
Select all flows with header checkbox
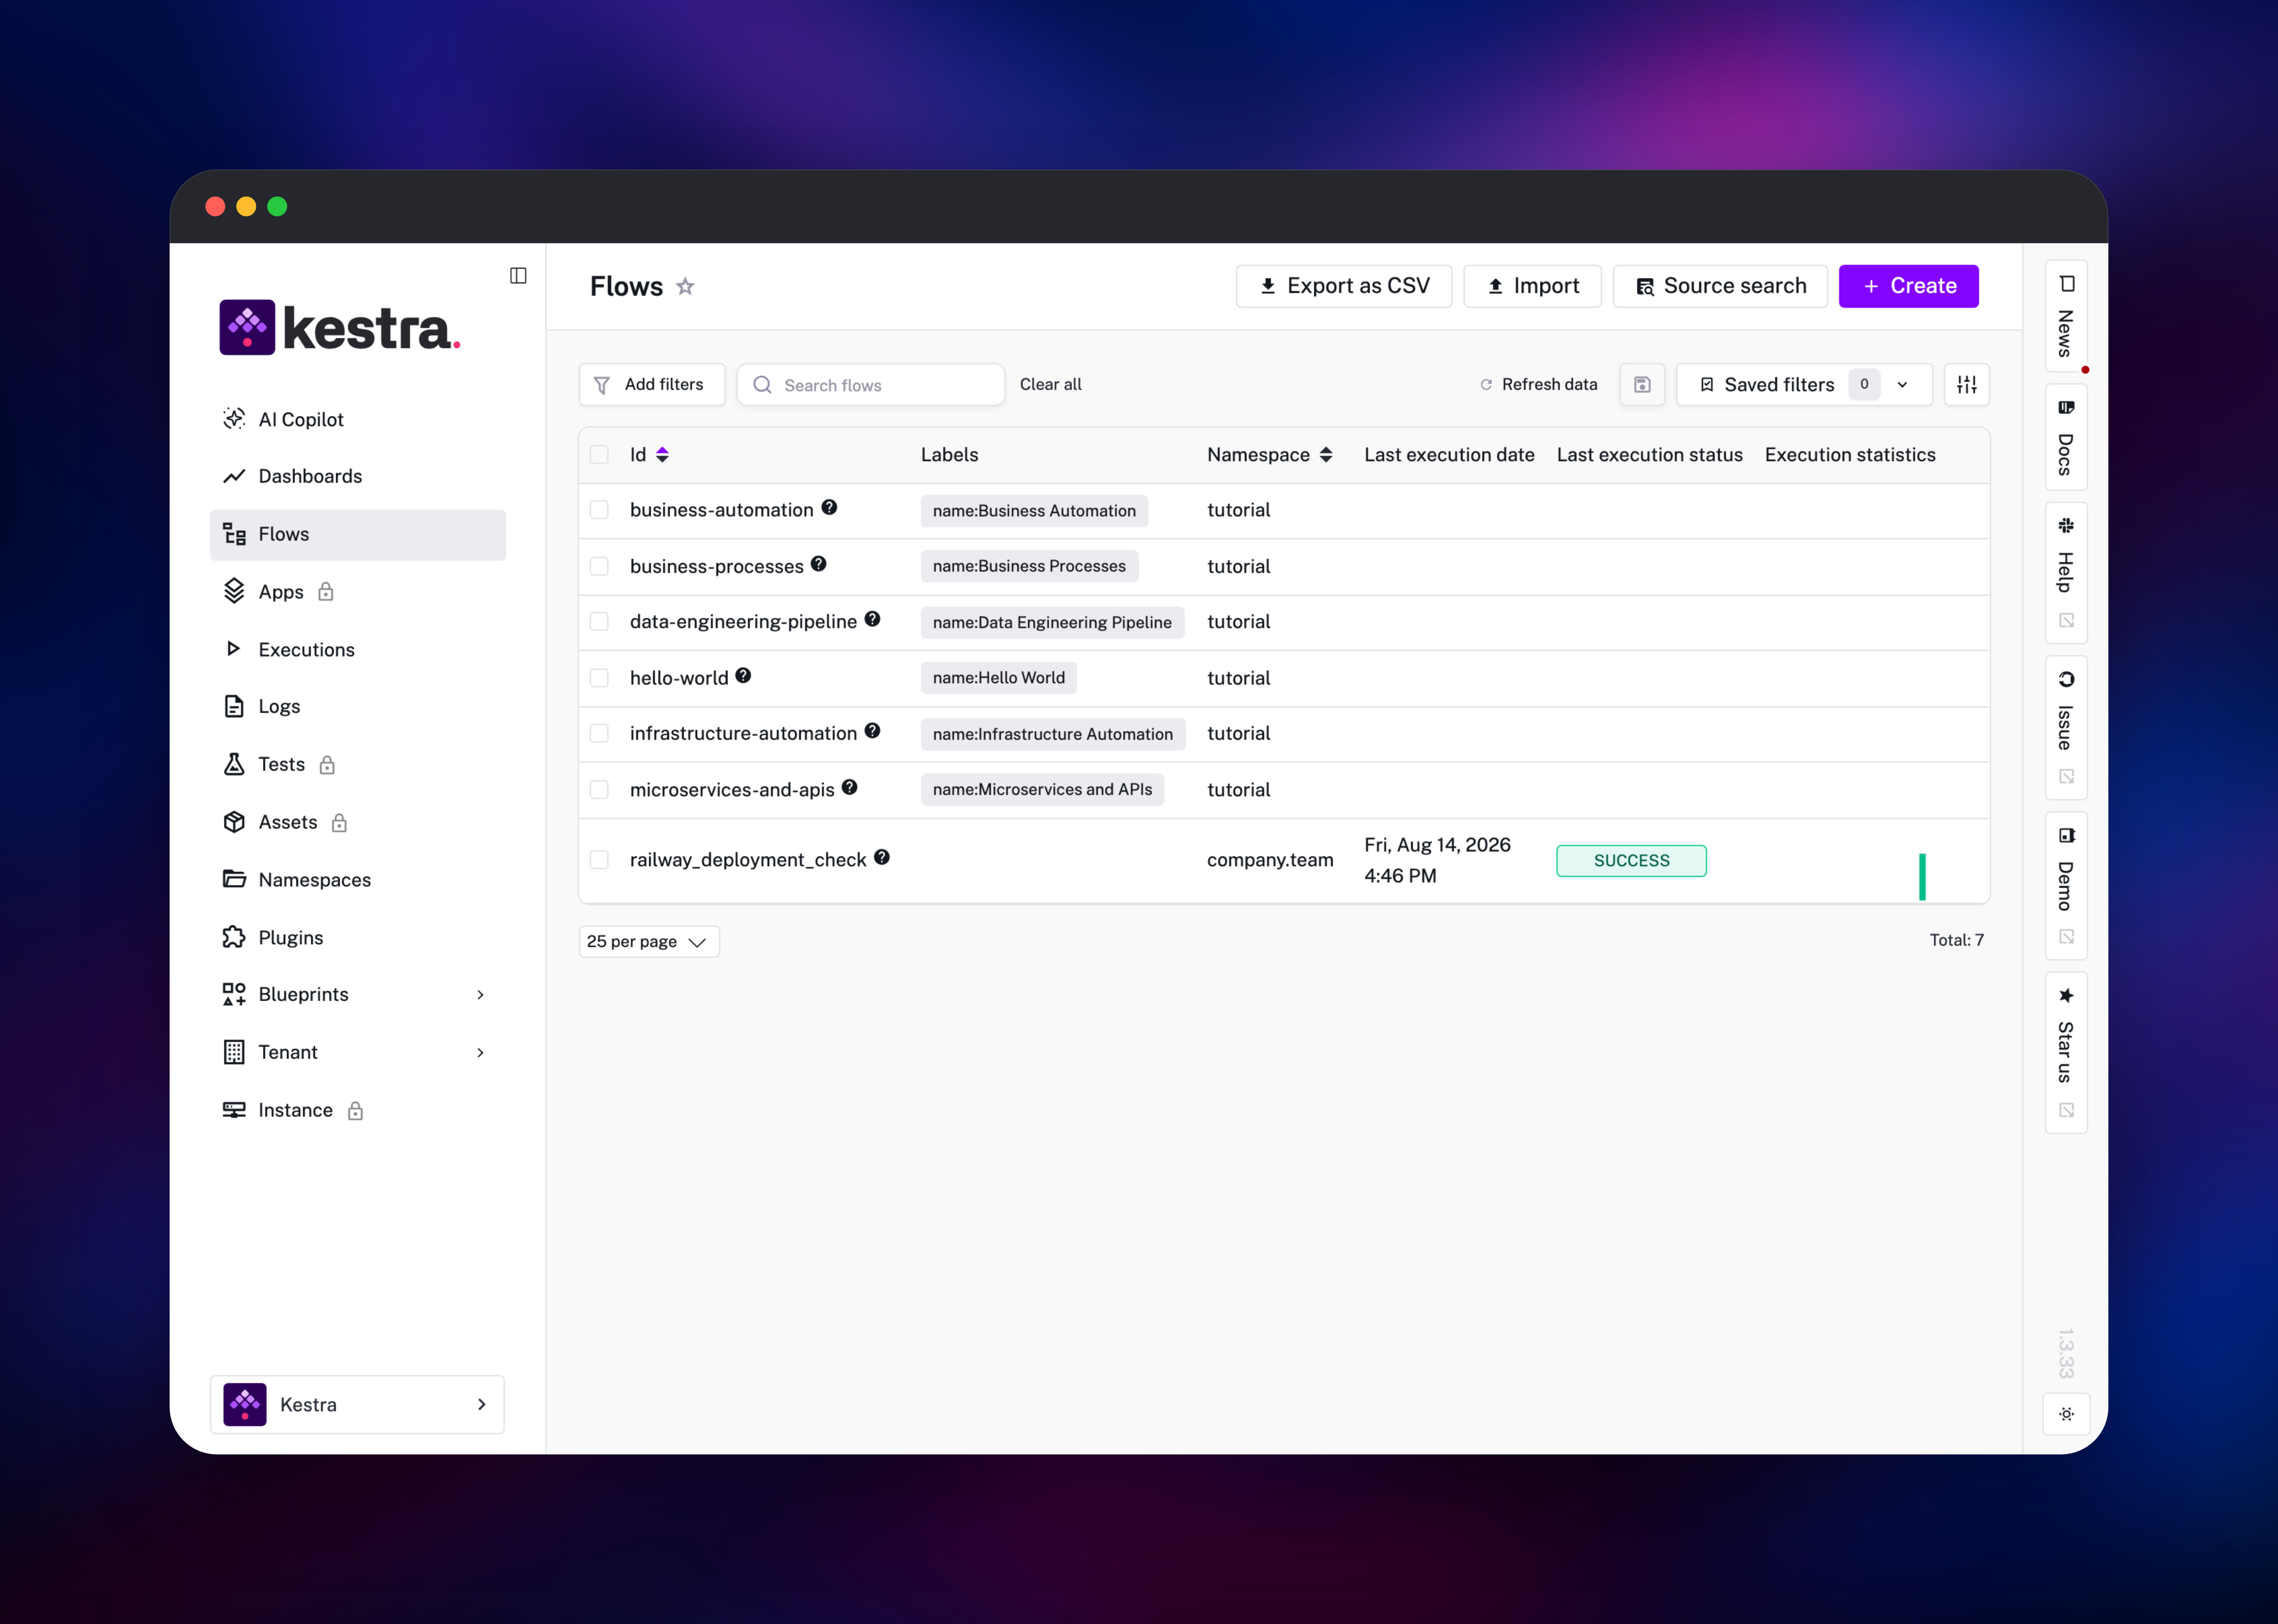pyautogui.click(x=599, y=455)
